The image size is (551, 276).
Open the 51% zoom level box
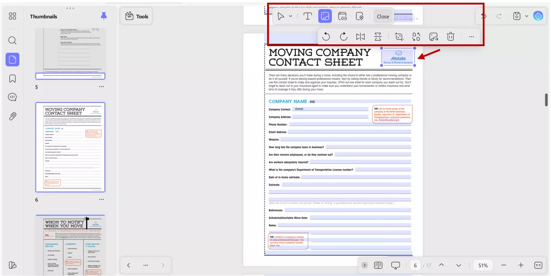483,265
